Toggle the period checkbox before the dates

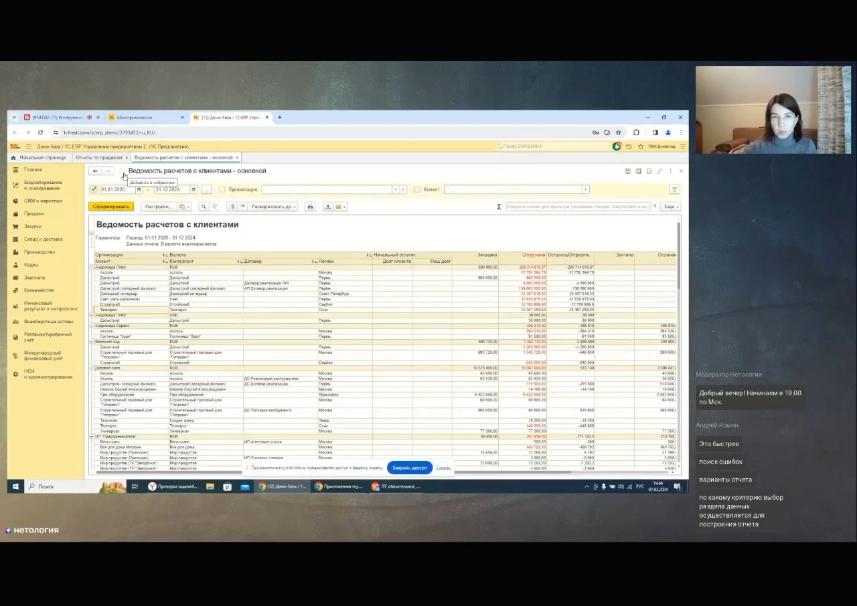[x=94, y=190]
